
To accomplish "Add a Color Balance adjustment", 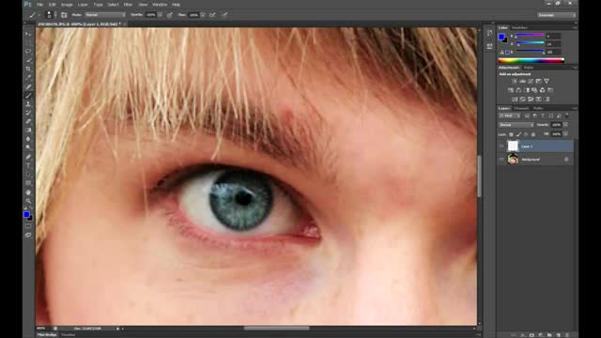I will tap(518, 90).
